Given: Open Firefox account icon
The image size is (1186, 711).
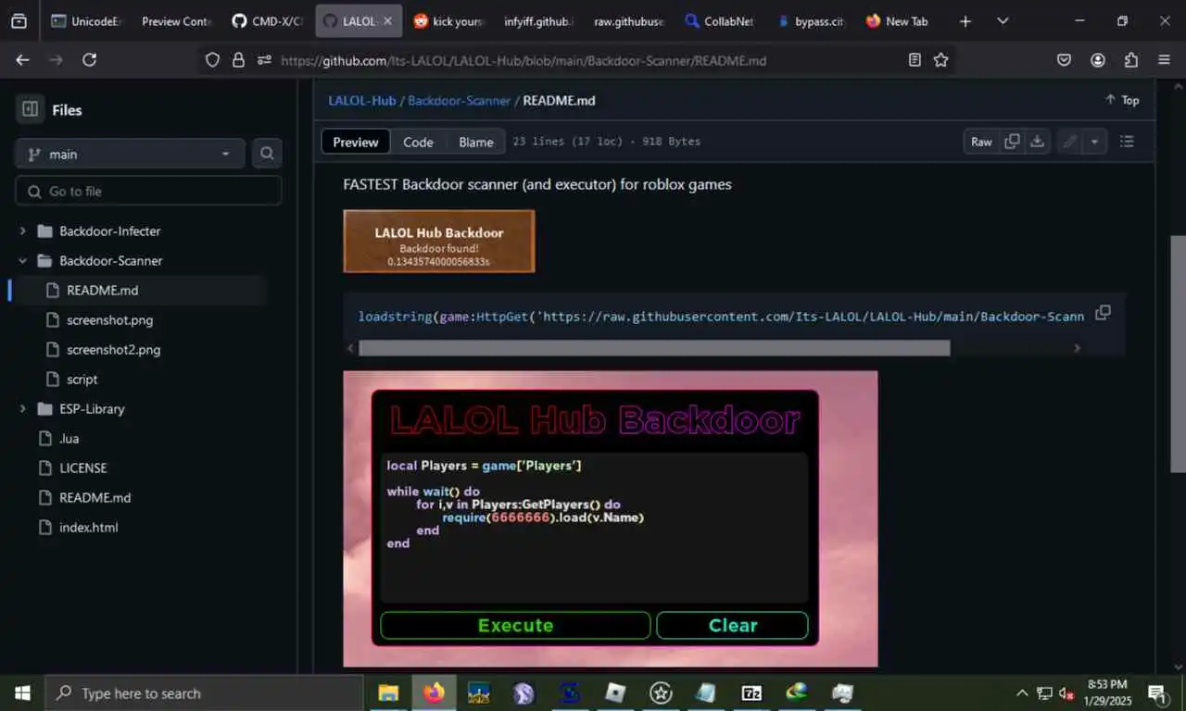Looking at the screenshot, I should click(1098, 60).
